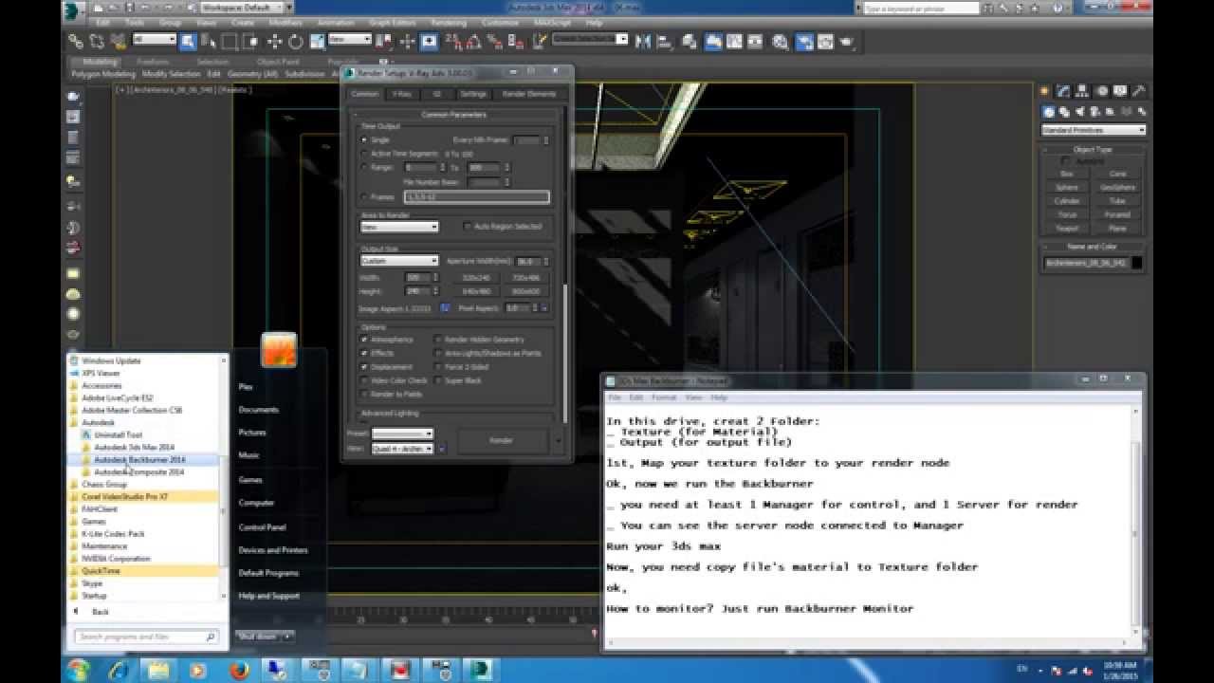This screenshot has height=683, width=1214.
Task: Open the Hierarchy command panel tab
Action: [1083, 92]
